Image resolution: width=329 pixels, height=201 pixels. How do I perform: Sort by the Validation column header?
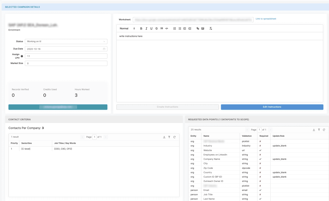click(x=246, y=136)
